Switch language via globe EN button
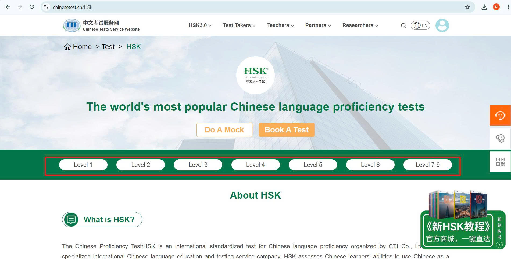 point(420,25)
